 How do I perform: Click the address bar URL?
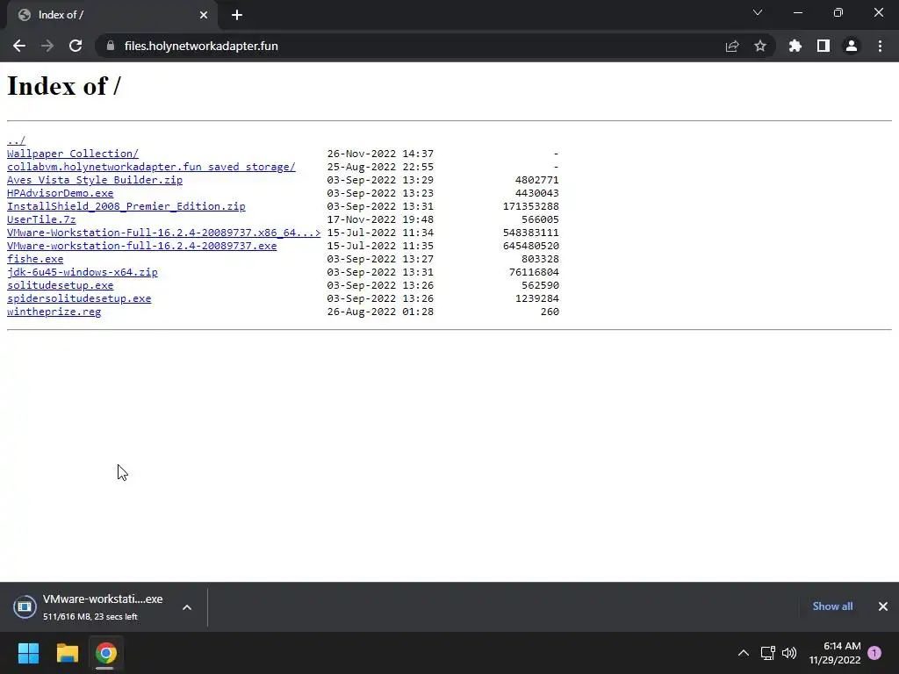(x=201, y=46)
